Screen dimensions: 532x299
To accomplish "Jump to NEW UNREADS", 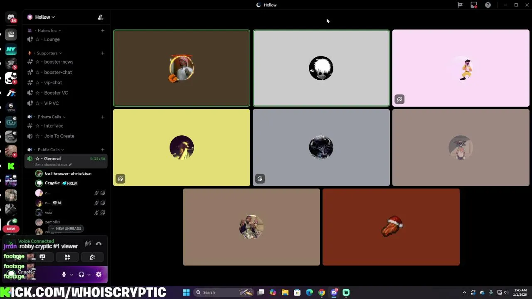I will click(66, 228).
